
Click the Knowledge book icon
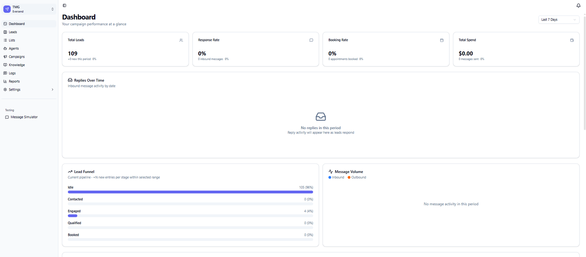[x=5, y=65]
